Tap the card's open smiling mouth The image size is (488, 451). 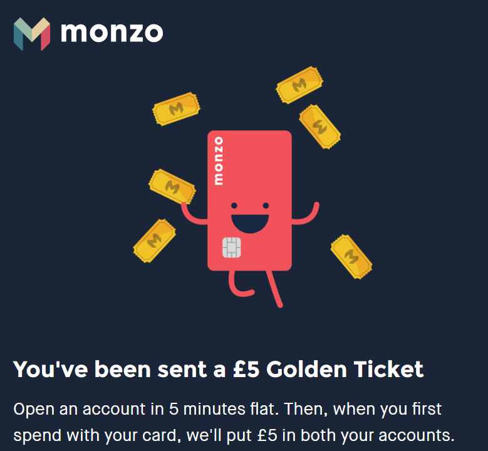pyautogui.click(x=250, y=224)
